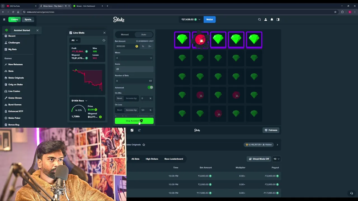This screenshot has height=201, width=358.
Task: Toggle Ghost Mode Off button
Action: [259, 159]
